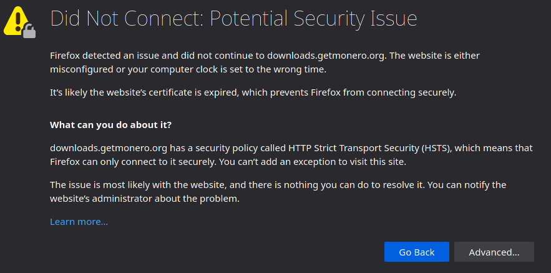The height and width of the screenshot is (273, 551).
Task: Click 'HTTP Strict Transport Security (HSTS)' text
Action: (369, 148)
